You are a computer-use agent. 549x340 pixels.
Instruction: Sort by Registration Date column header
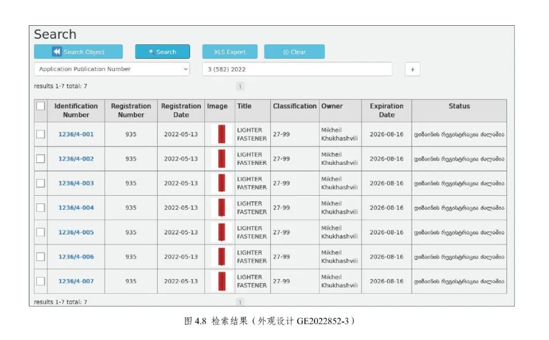tap(181, 110)
